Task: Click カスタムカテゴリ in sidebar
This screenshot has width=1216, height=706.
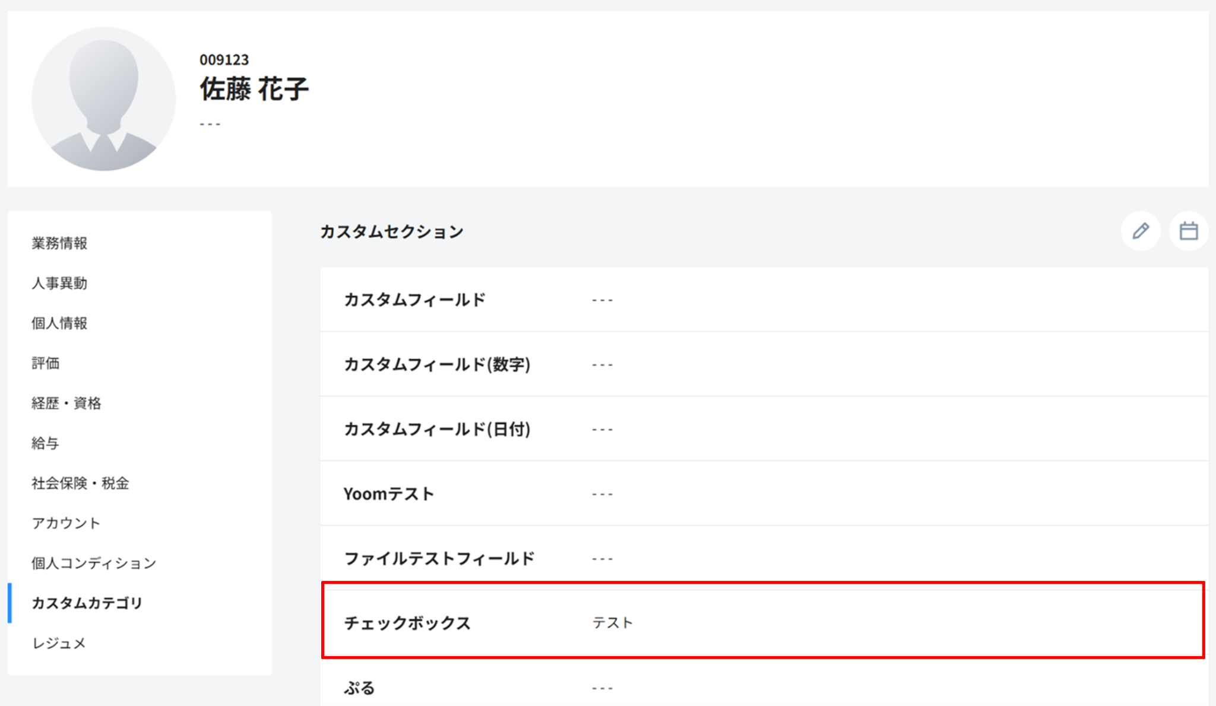Action: coord(87,603)
